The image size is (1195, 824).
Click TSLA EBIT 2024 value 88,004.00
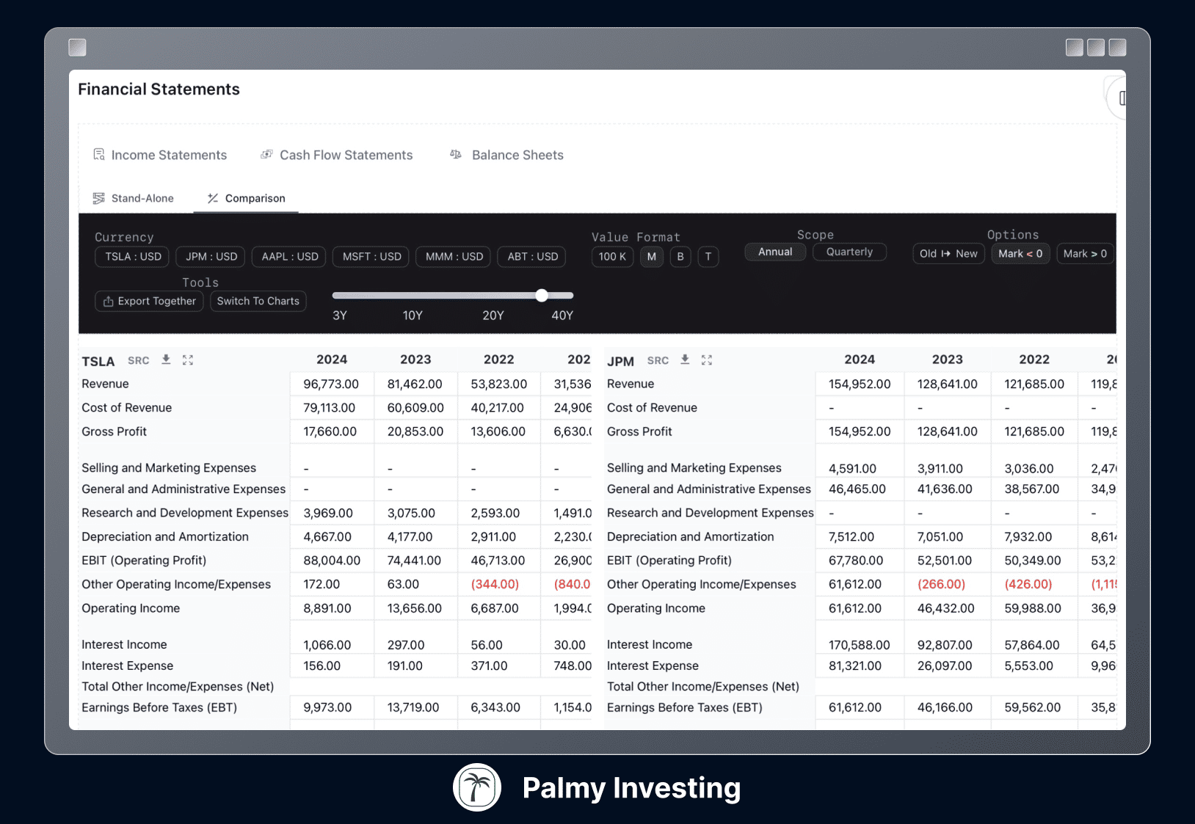(x=332, y=561)
